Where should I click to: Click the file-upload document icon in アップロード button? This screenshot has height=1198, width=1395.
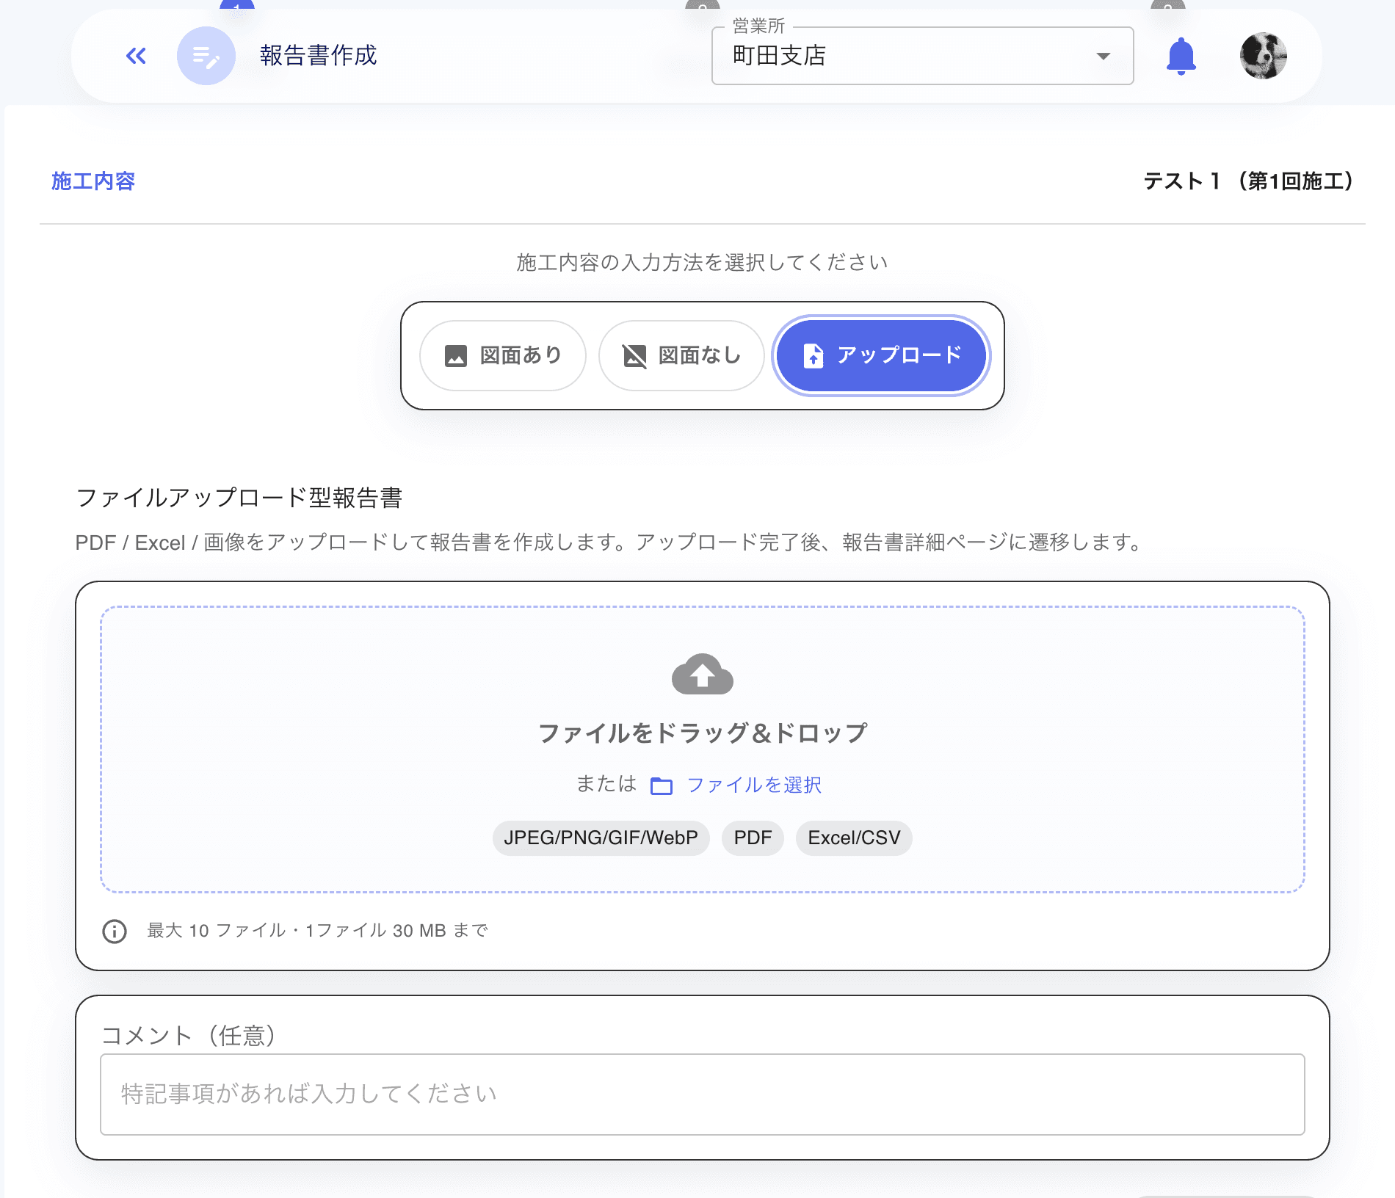(812, 355)
